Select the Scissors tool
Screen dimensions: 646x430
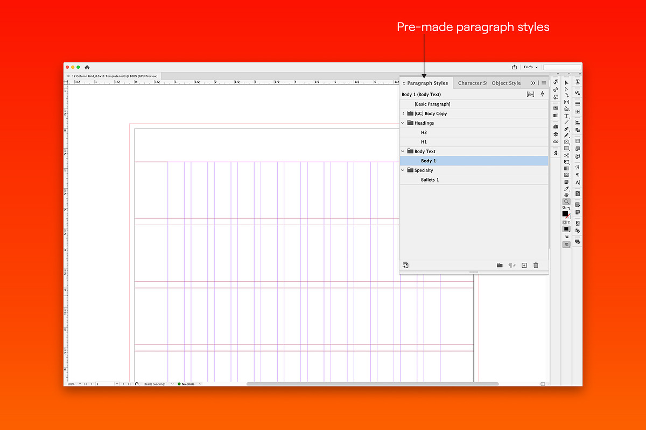click(x=566, y=155)
